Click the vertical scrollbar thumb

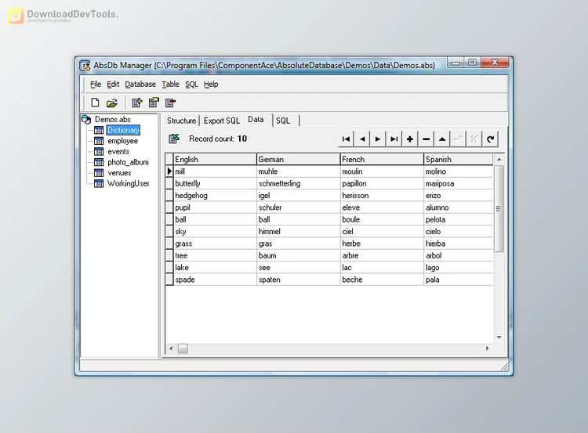pyautogui.click(x=499, y=208)
